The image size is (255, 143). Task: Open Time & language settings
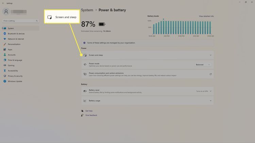[15, 60]
